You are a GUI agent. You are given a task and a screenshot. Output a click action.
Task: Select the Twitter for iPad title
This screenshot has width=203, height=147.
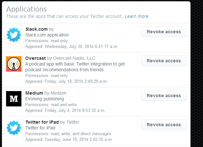tap(42, 122)
